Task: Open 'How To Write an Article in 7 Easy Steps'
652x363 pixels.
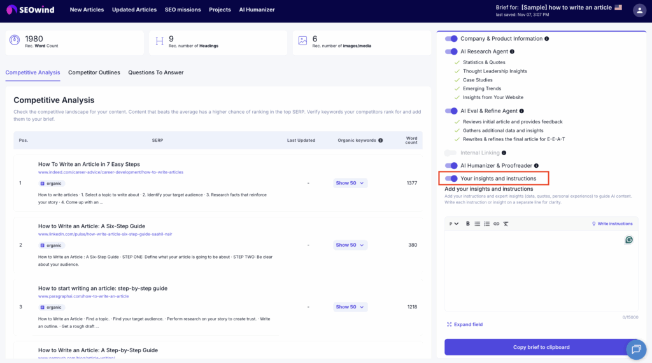Action: [x=89, y=164]
